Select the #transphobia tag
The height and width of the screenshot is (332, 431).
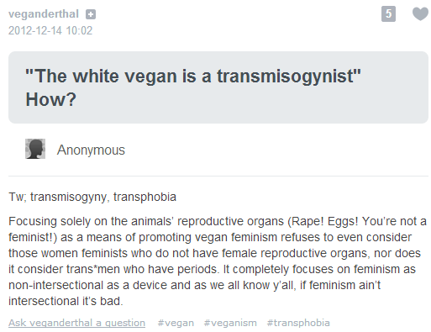pyautogui.click(x=298, y=323)
